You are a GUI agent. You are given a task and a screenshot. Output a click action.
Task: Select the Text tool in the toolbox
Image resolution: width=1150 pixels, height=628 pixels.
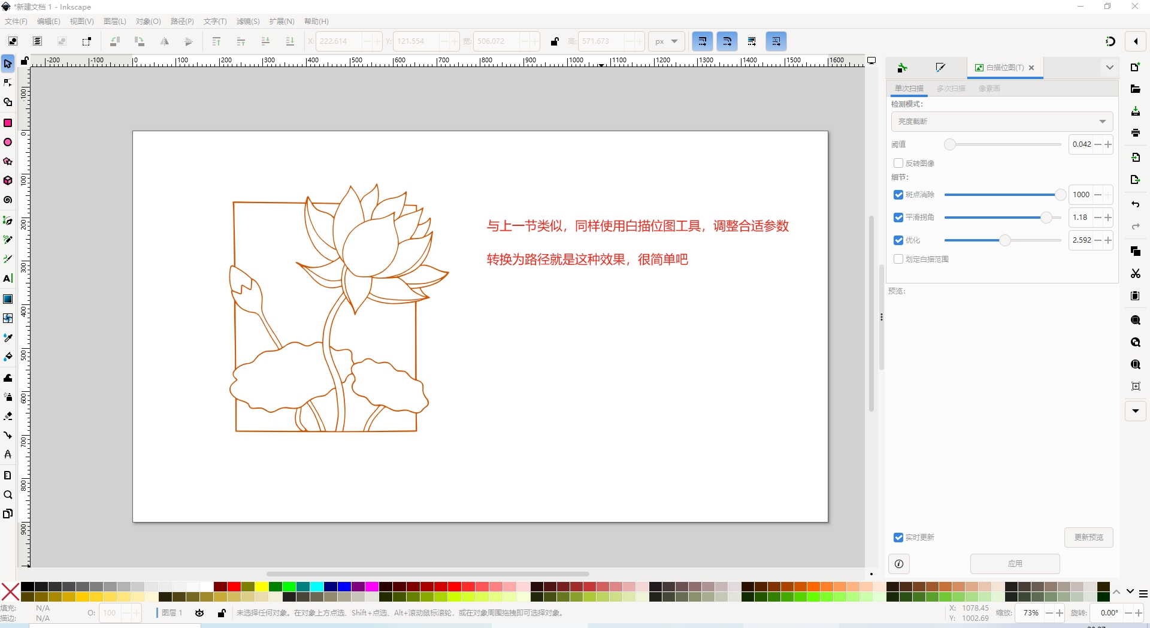[x=8, y=279]
